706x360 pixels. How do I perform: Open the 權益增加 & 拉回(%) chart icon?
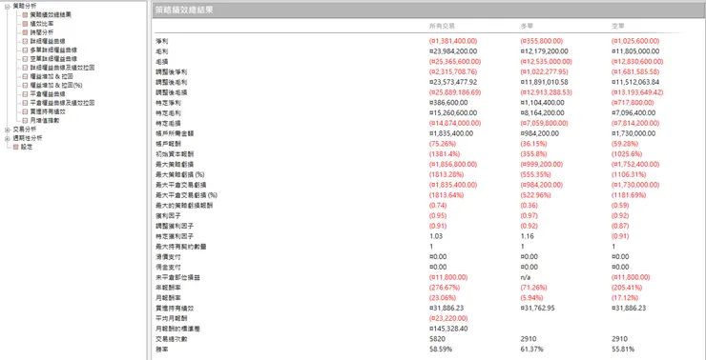[25, 85]
